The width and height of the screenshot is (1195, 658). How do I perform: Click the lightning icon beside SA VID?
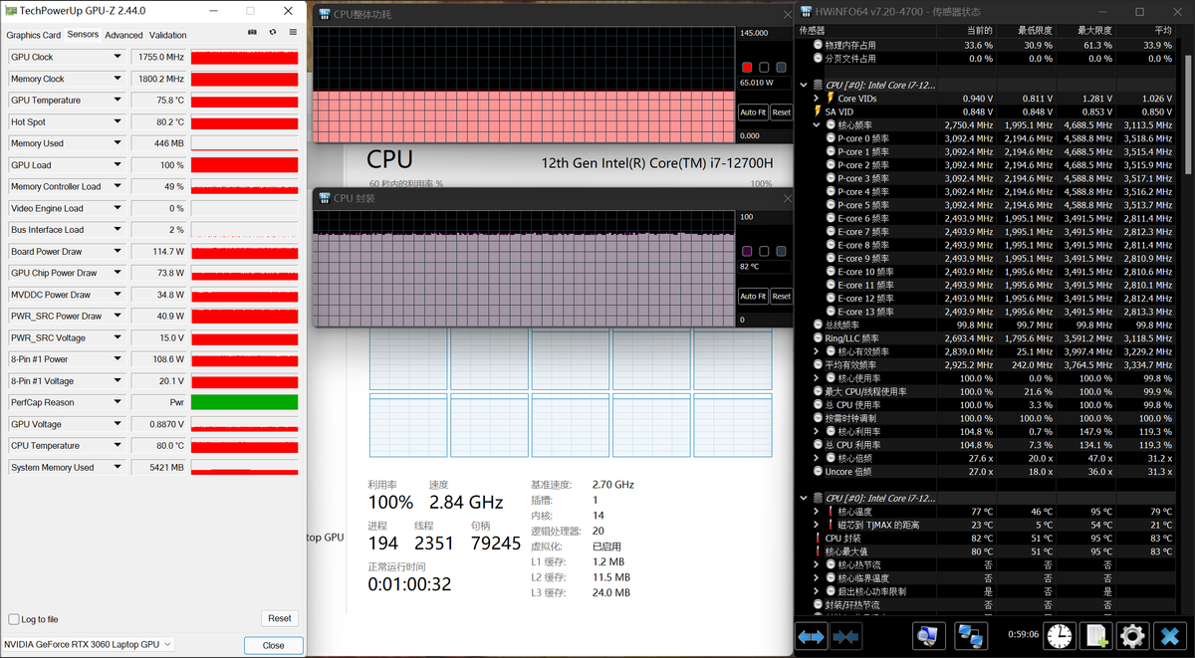(818, 111)
